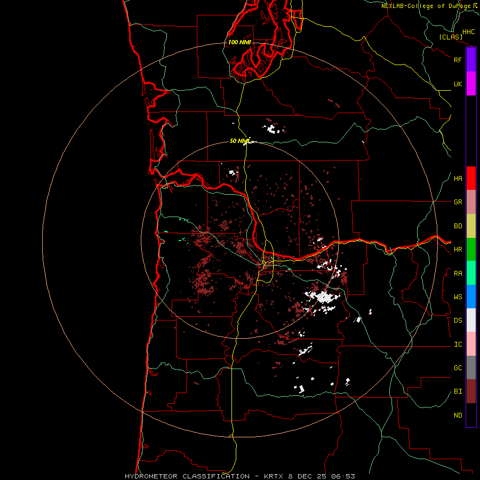
Task: Click the 'BI' legend label
Action: (x=458, y=391)
